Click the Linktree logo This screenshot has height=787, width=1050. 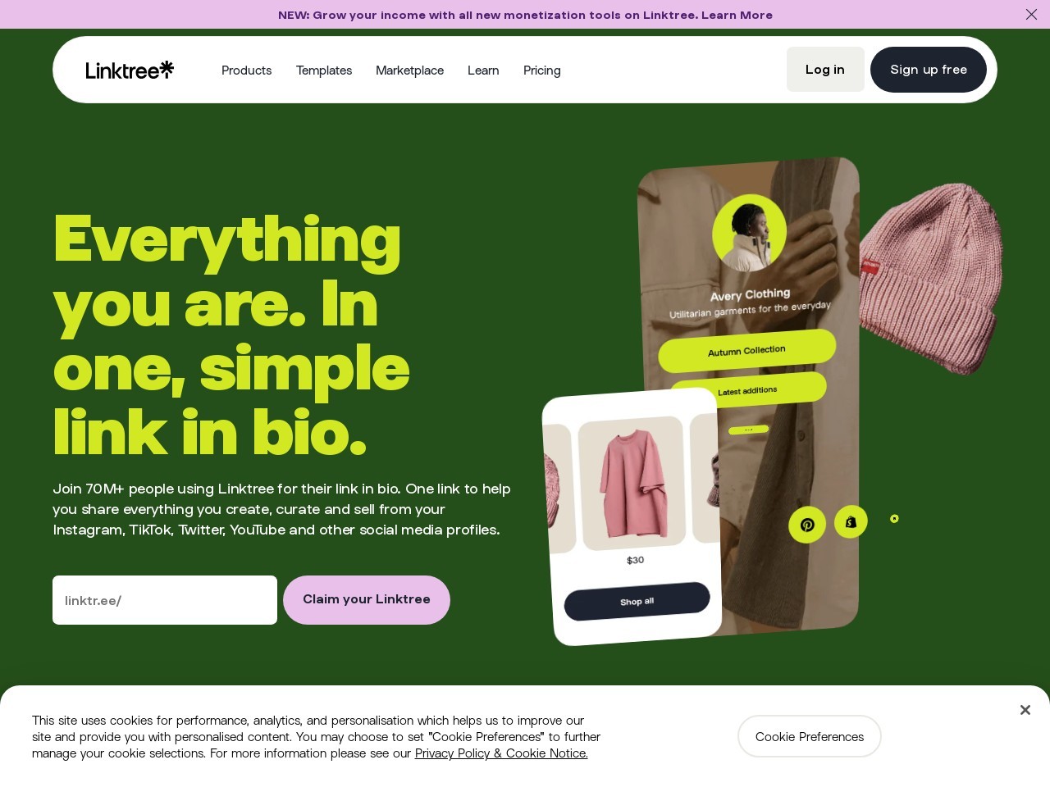point(130,70)
